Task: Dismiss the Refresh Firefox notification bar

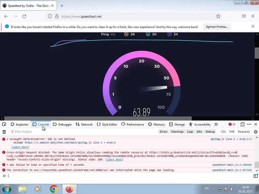Action: [x=253, y=26]
